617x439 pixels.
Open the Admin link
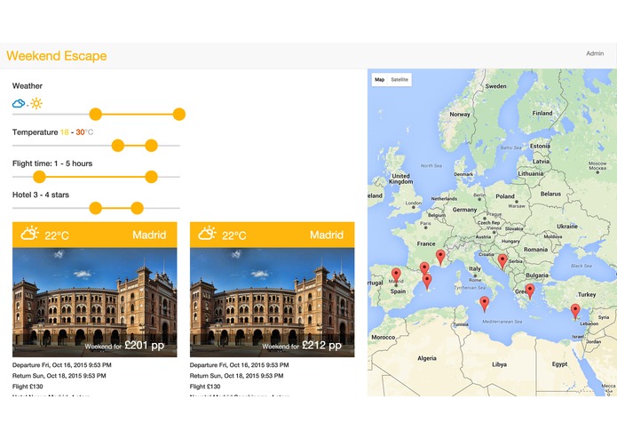click(x=595, y=53)
